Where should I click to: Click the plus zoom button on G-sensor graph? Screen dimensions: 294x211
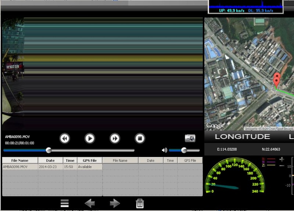pos(282,160)
